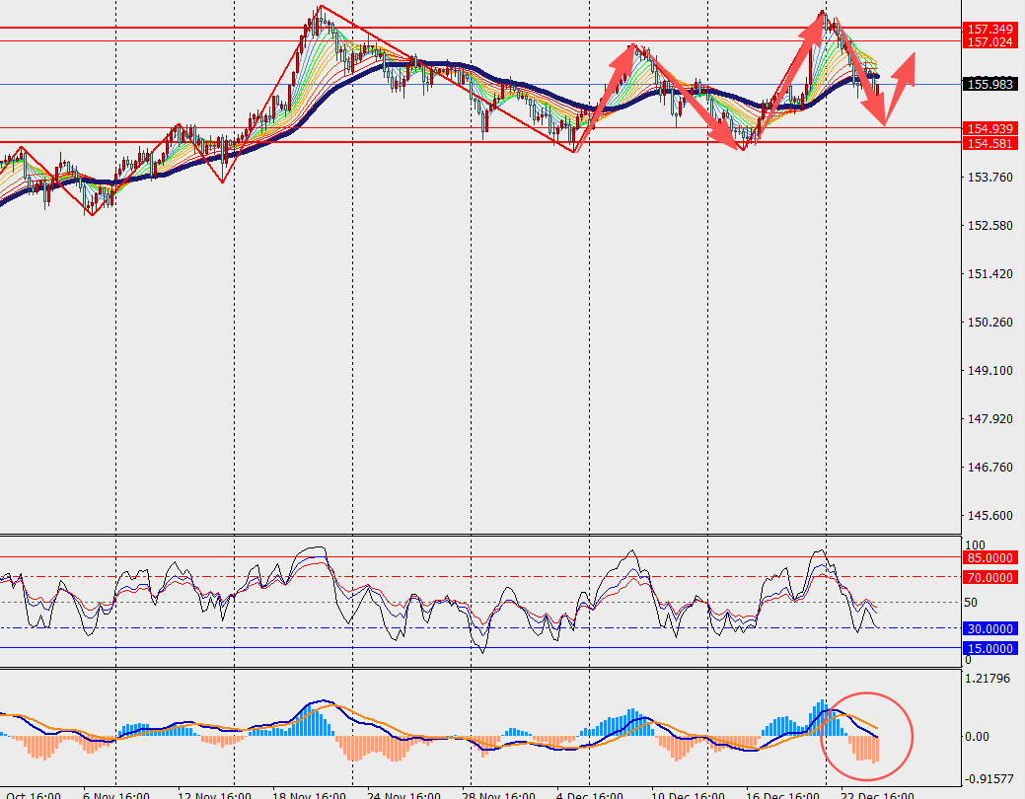The image size is (1025, 799).
Task: Click the blue 15.0000 level label
Action: [x=989, y=648]
